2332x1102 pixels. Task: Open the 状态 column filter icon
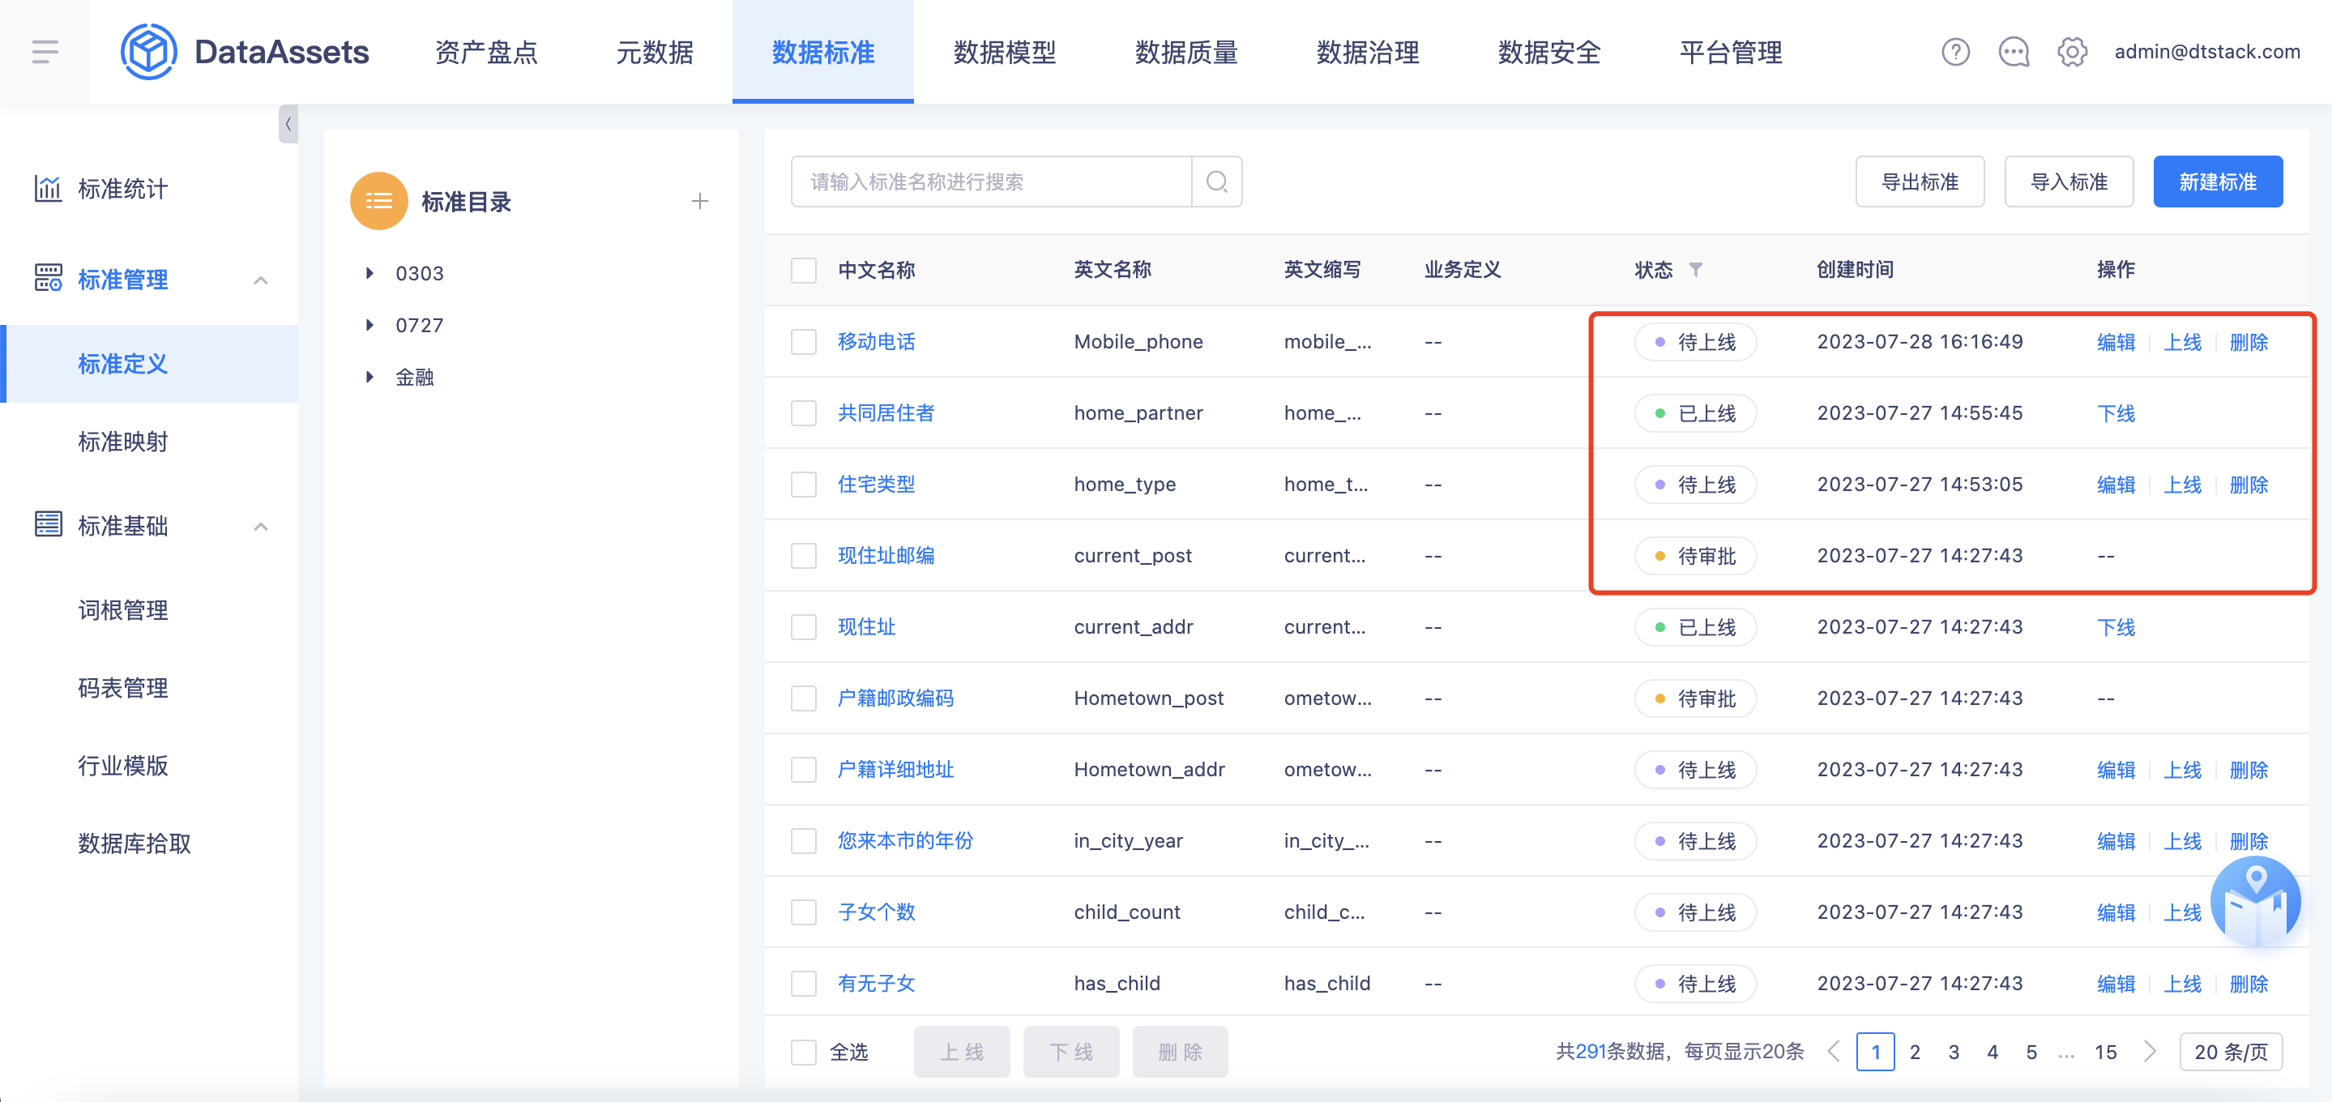[1696, 270]
